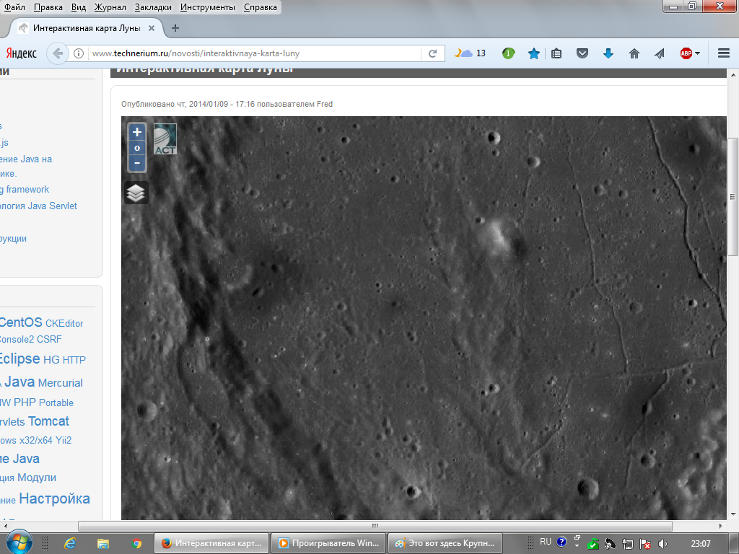Click the Настройка tag
739x554 pixels.
54,498
